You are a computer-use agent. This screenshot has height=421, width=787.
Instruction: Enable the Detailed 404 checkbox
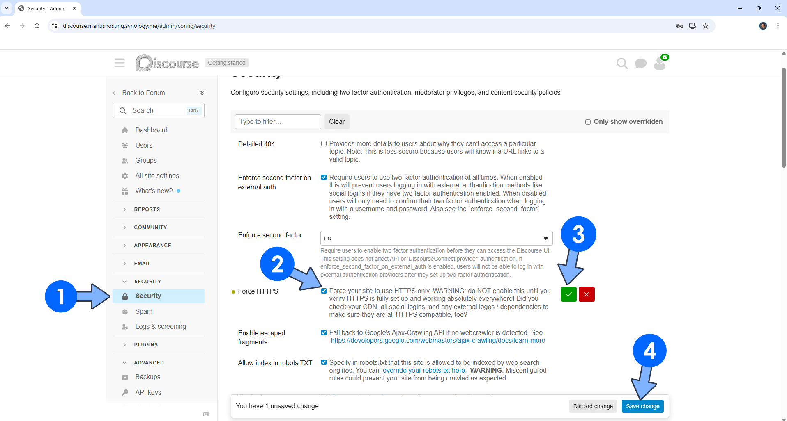[324, 143]
